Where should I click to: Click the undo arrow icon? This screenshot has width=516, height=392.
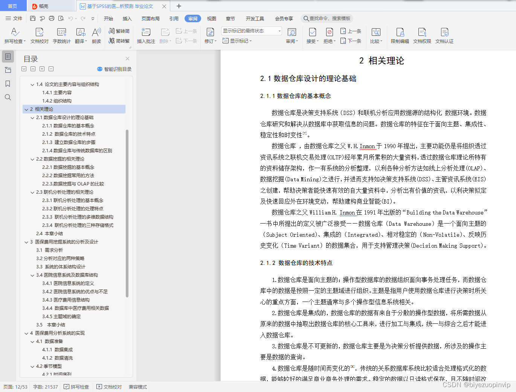click(x=70, y=18)
